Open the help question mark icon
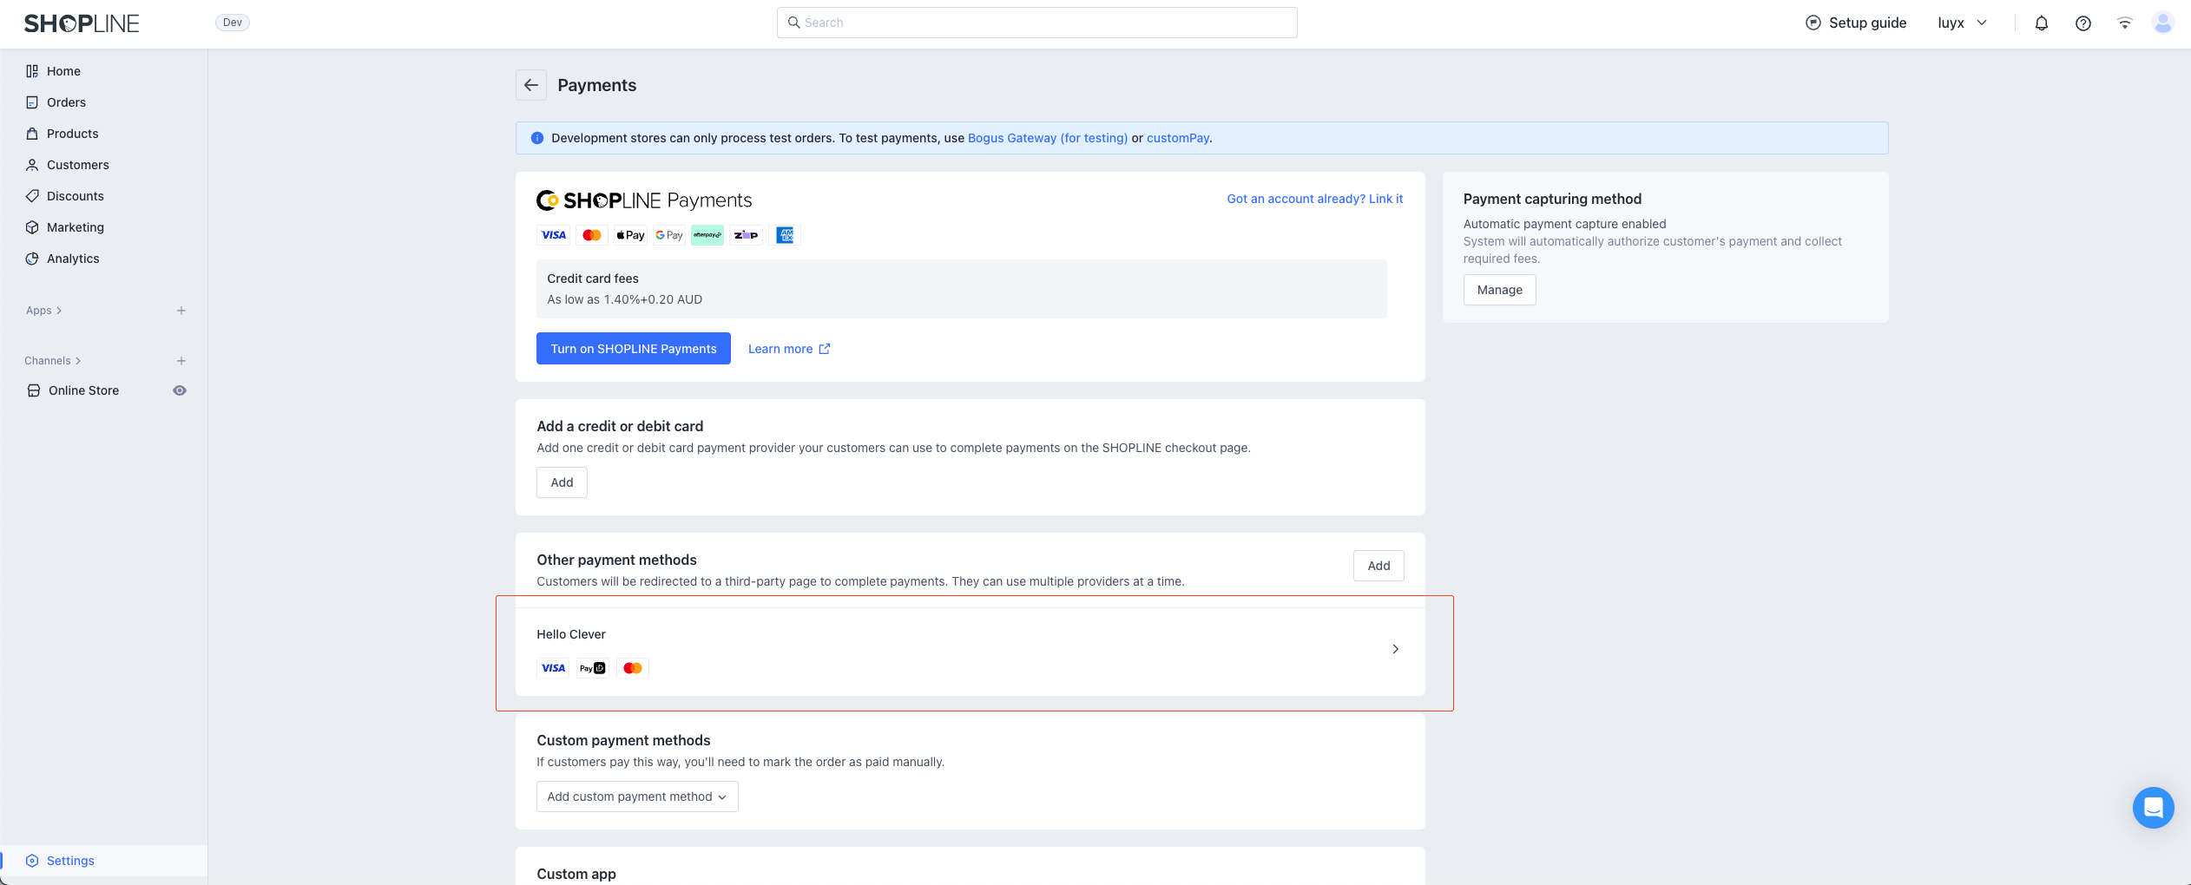Image resolution: width=2191 pixels, height=885 pixels. point(2082,23)
